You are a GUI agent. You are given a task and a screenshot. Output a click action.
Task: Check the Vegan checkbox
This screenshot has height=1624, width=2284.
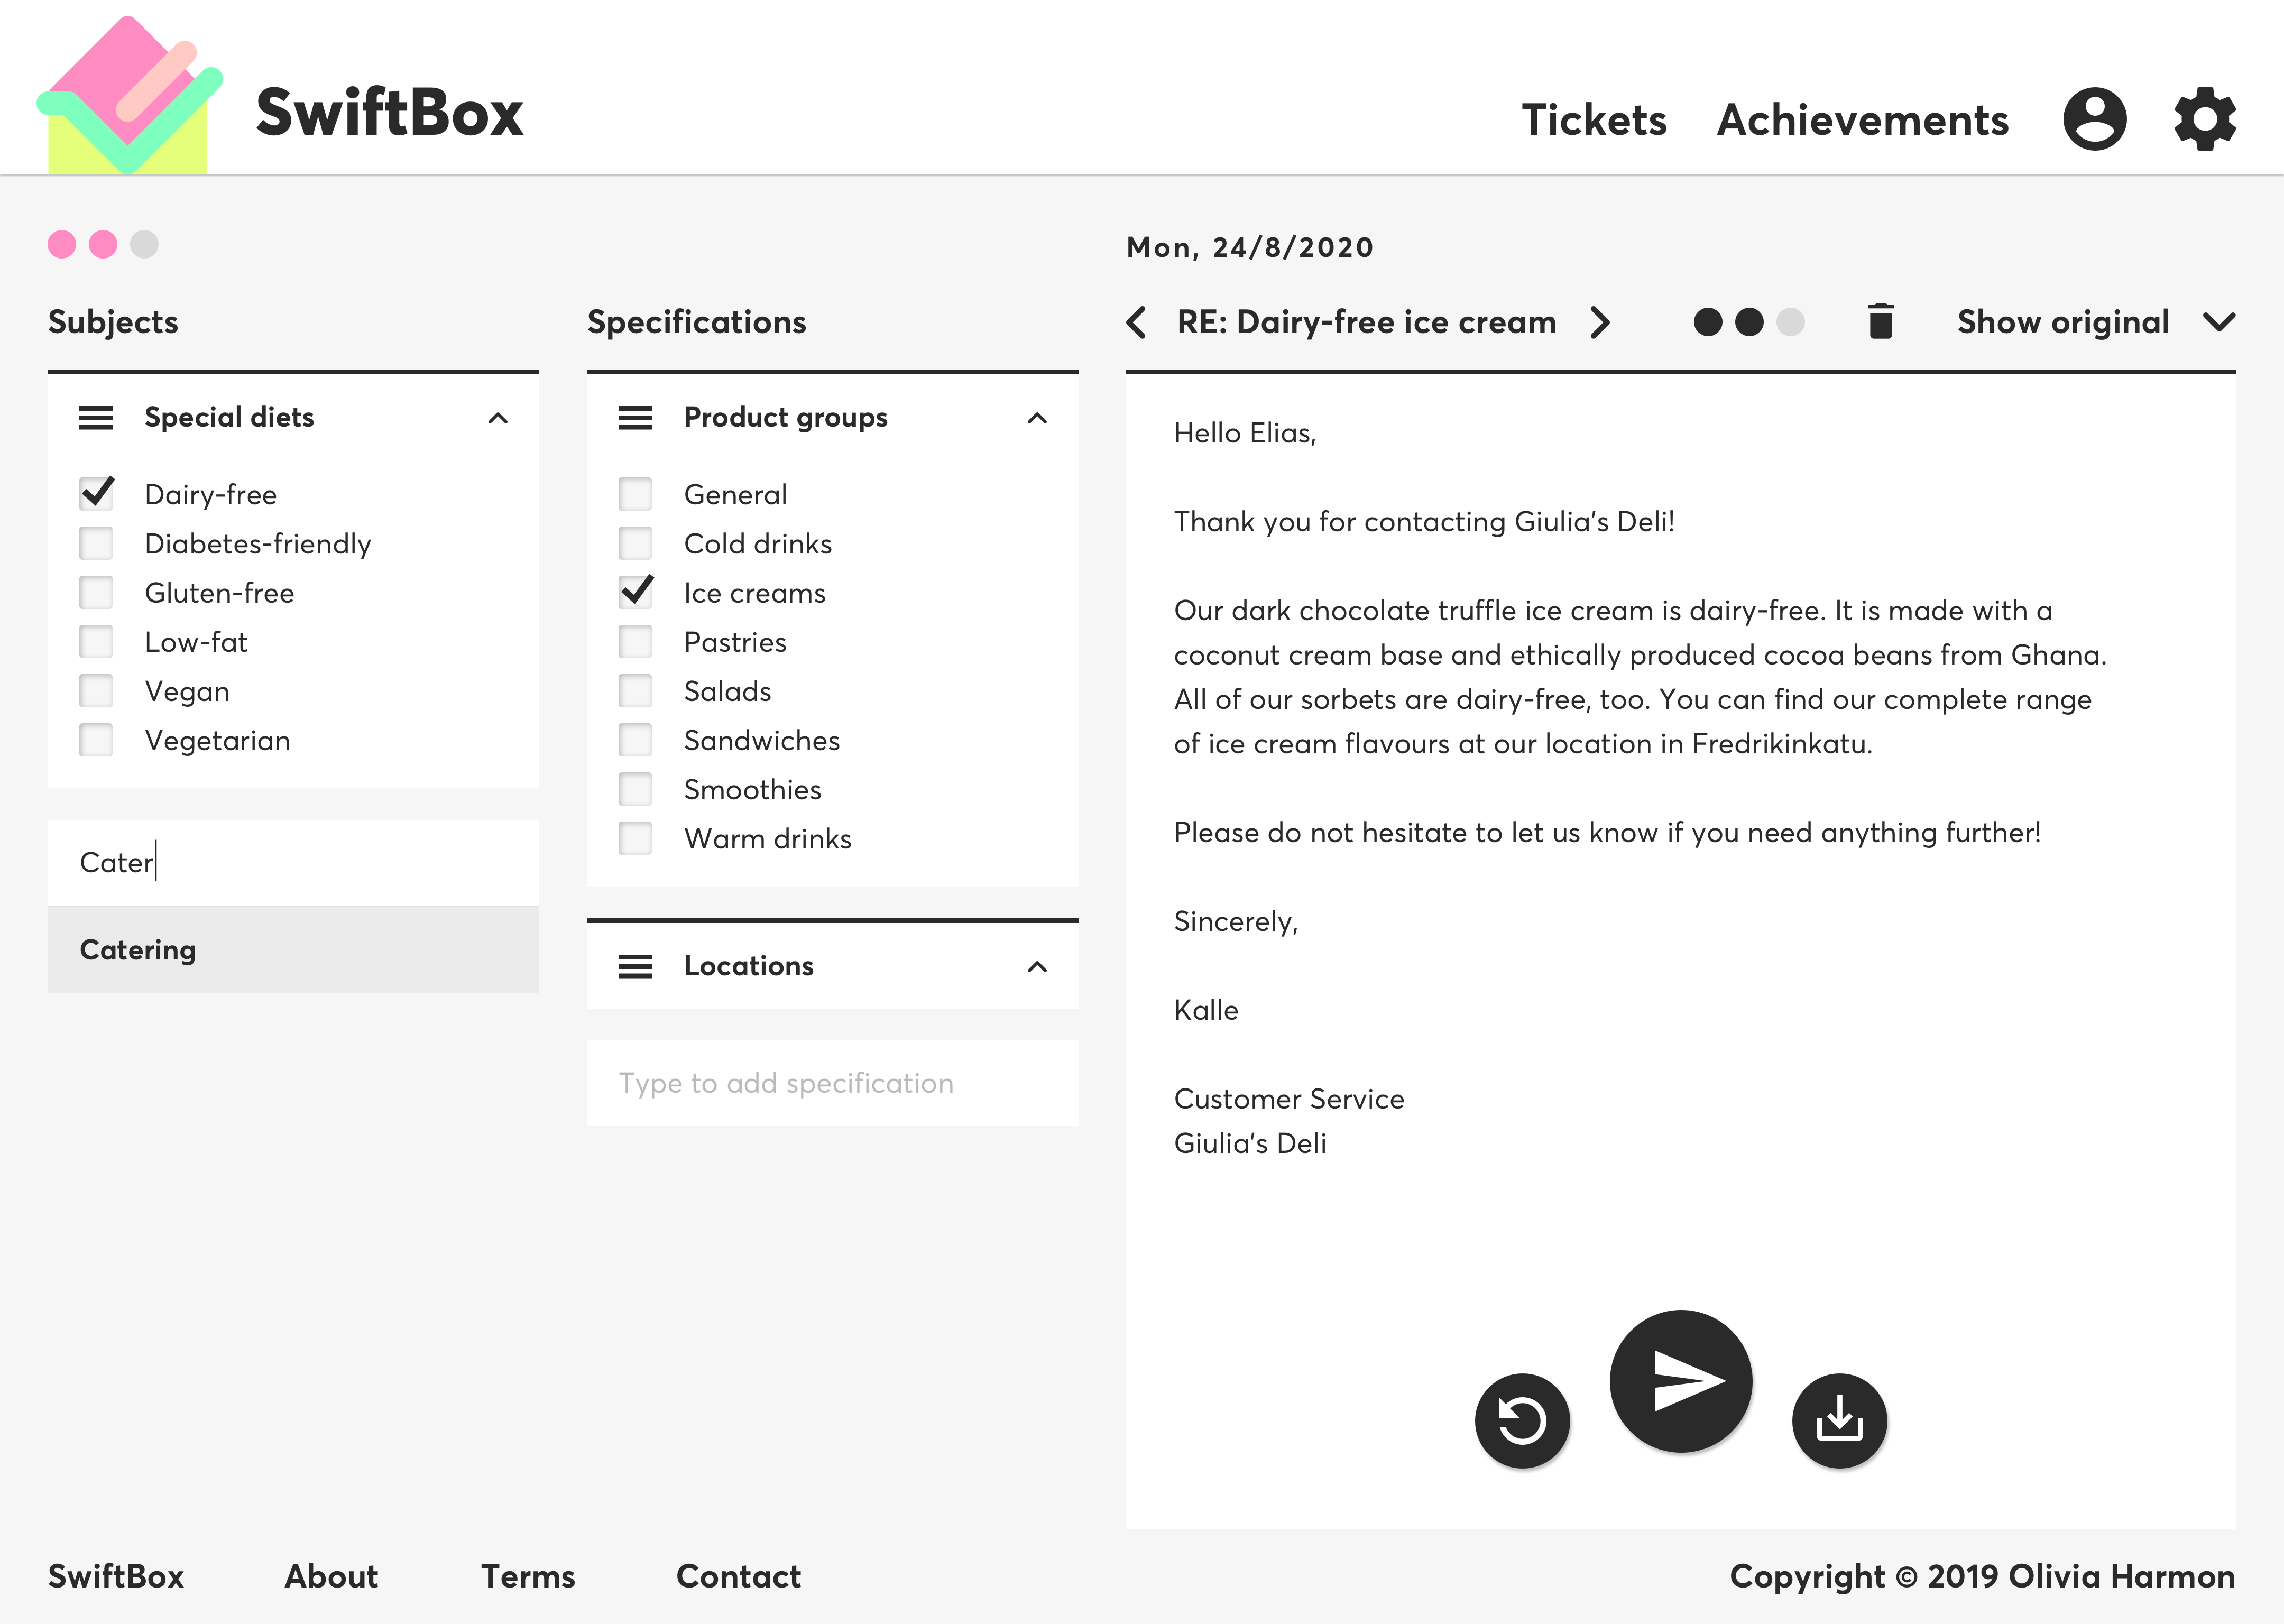(96, 691)
